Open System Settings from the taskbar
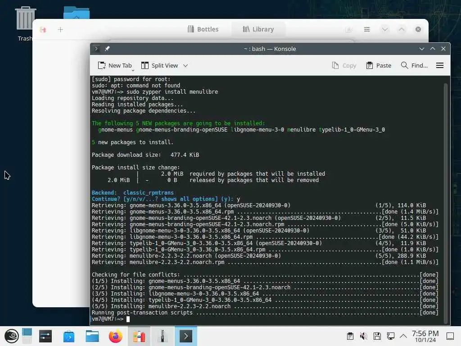Viewport: 461px width, 346px height. coord(45,336)
